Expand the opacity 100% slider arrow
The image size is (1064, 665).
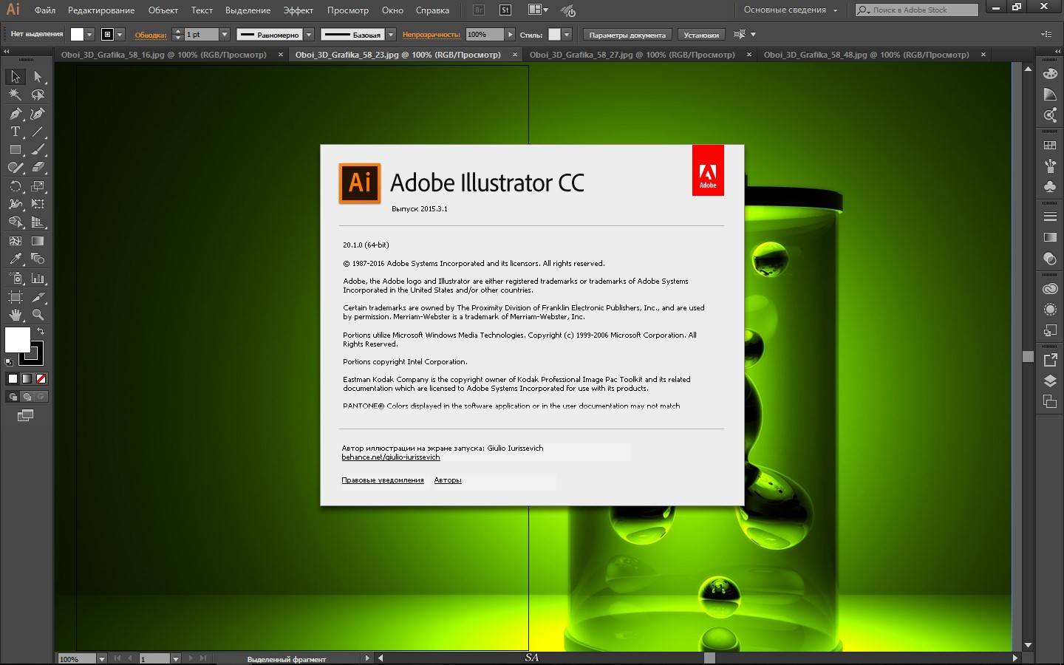click(510, 35)
